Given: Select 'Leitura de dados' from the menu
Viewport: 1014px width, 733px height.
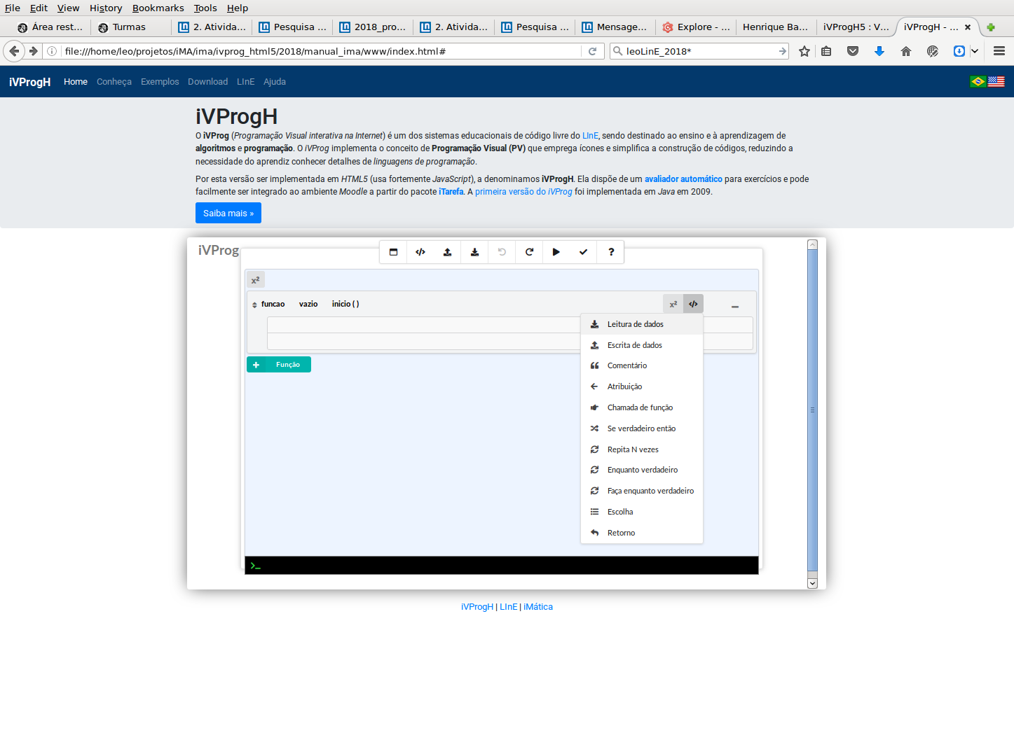Looking at the screenshot, I should click(x=635, y=324).
